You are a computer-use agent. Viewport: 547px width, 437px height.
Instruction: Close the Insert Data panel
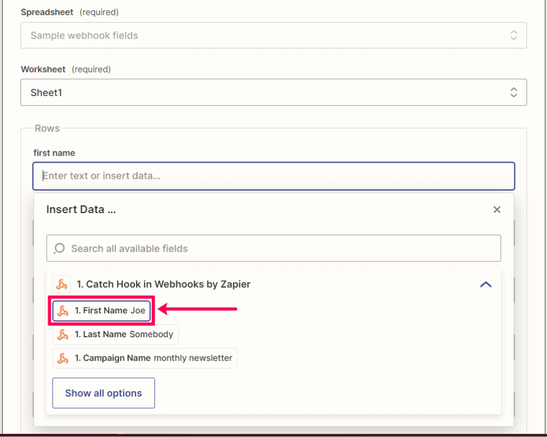497,210
